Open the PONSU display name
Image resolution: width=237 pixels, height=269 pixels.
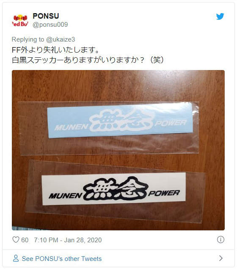(46, 16)
